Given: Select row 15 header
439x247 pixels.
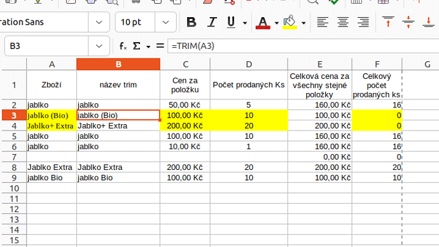Looking at the screenshot, I should click(x=14, y=240).
